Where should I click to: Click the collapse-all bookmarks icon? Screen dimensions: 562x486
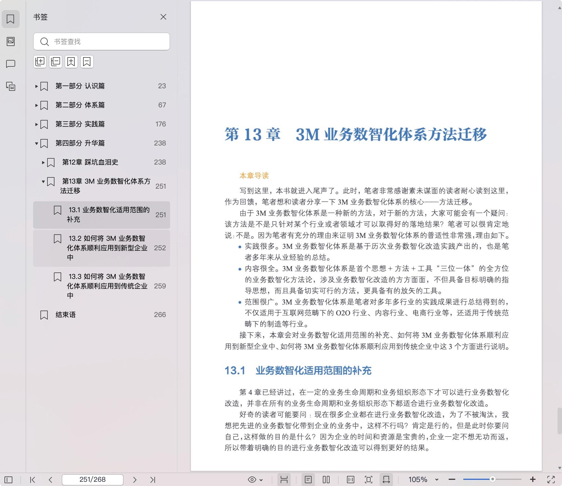tap(56, 62)
